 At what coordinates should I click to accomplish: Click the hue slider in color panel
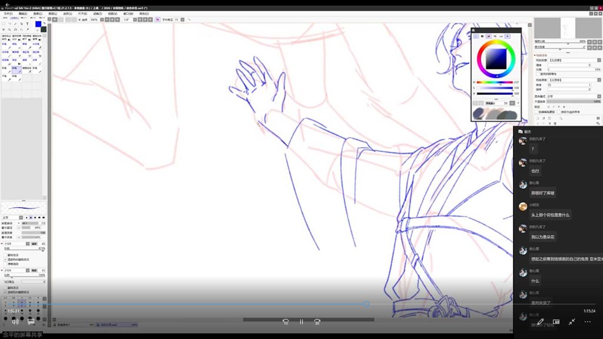pos(495,82)
